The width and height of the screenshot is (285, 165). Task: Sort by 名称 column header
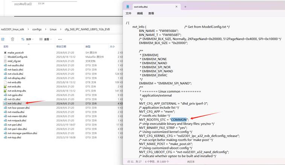coord(6,47)
